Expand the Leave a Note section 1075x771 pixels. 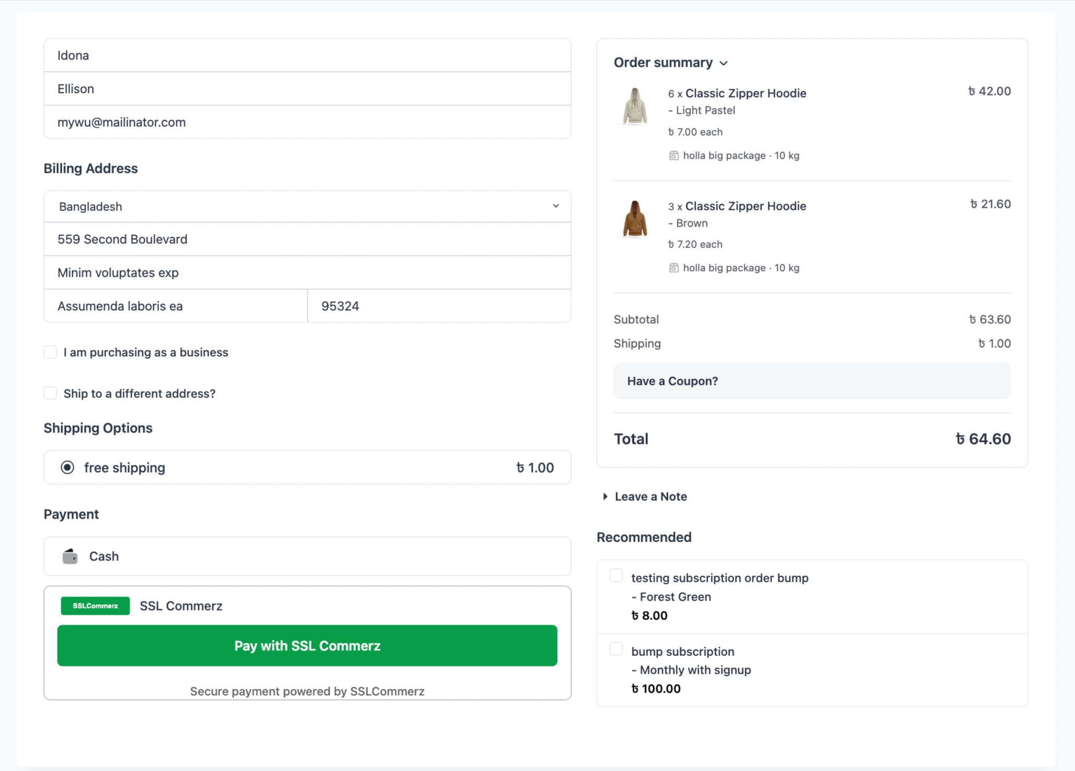click(645, 496)
